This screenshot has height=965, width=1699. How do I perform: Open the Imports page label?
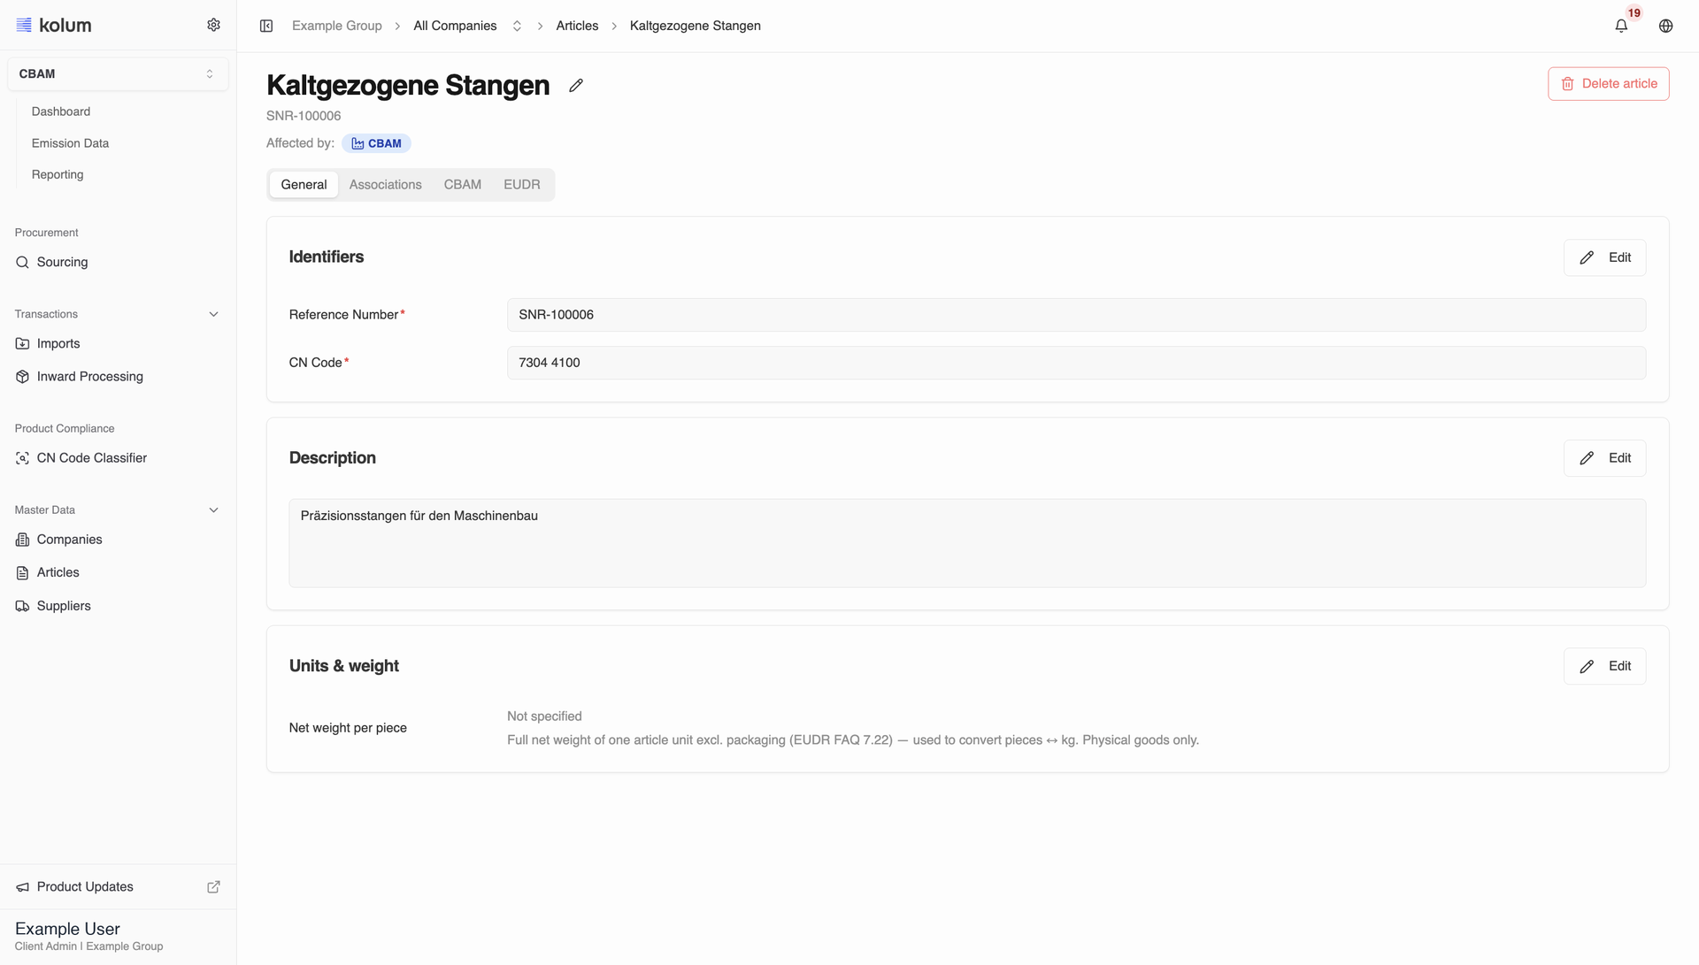[x=58, y=344]
